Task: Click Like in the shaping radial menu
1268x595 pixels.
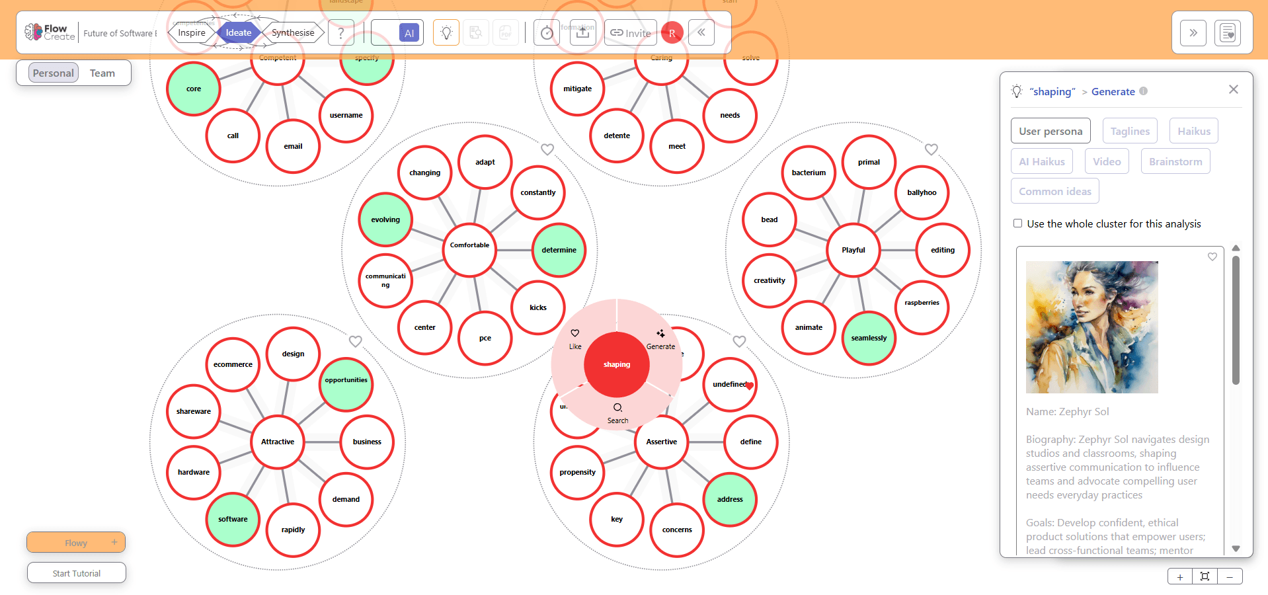Action: (575, 339)
